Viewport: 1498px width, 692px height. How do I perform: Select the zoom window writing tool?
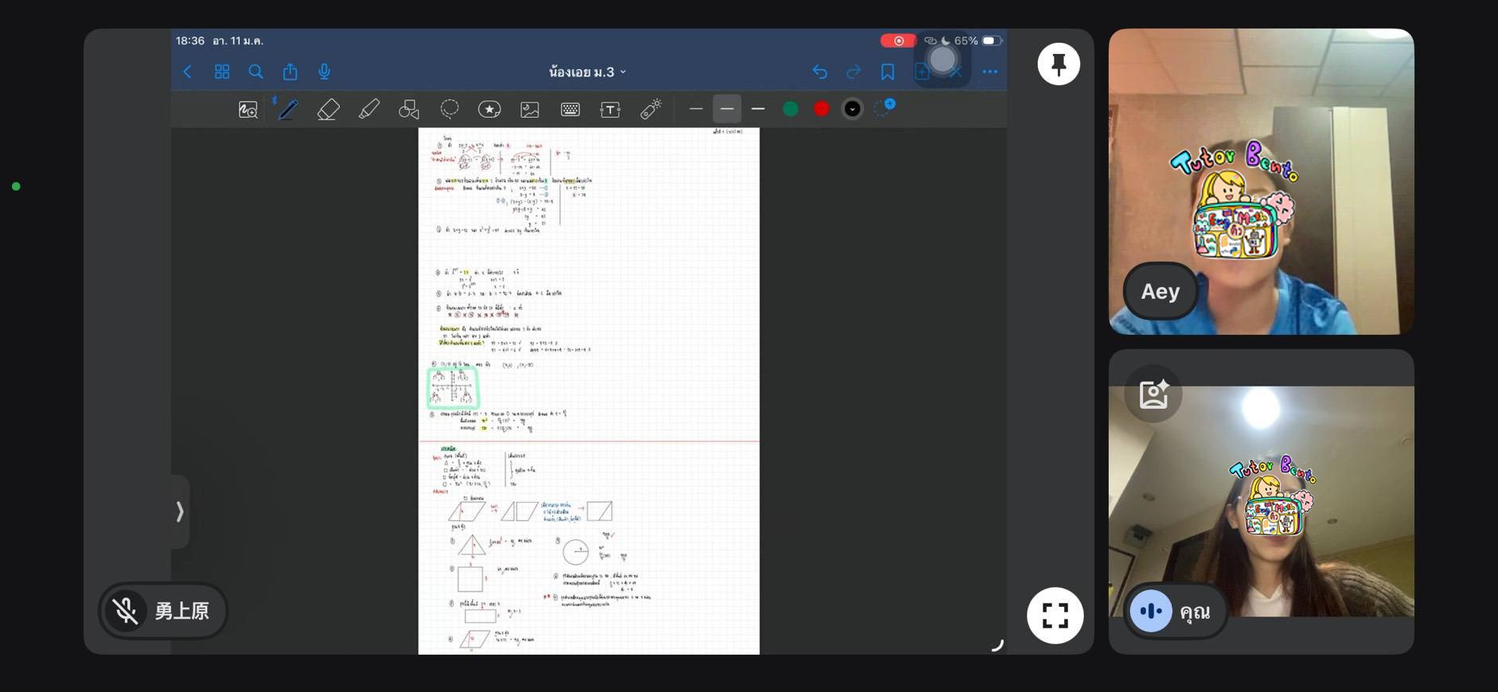[x=248, y=110]
